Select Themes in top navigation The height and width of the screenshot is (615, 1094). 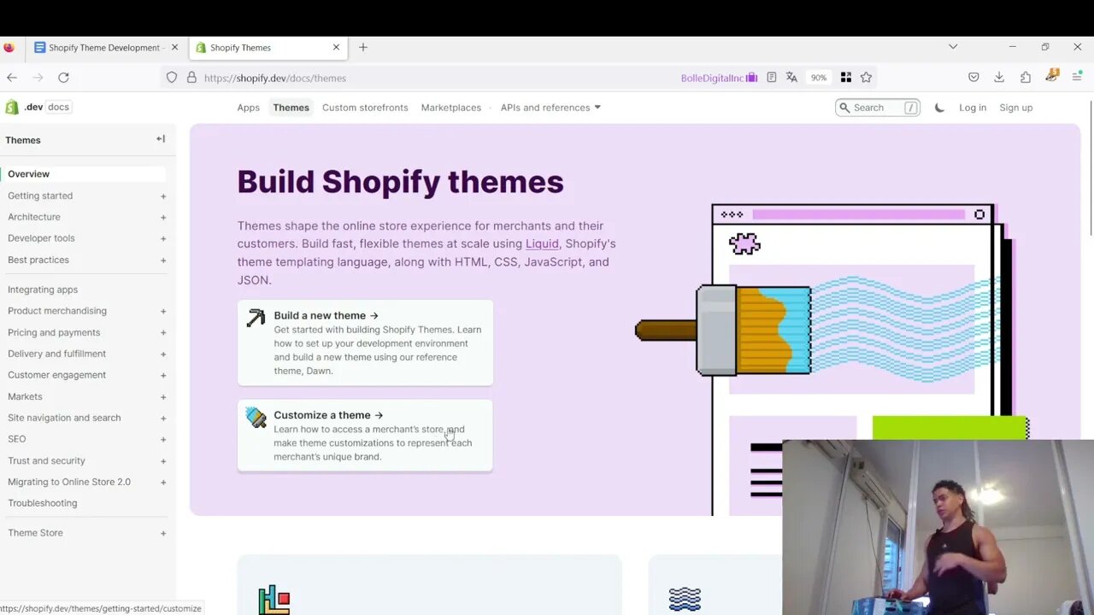coord(291,108)
